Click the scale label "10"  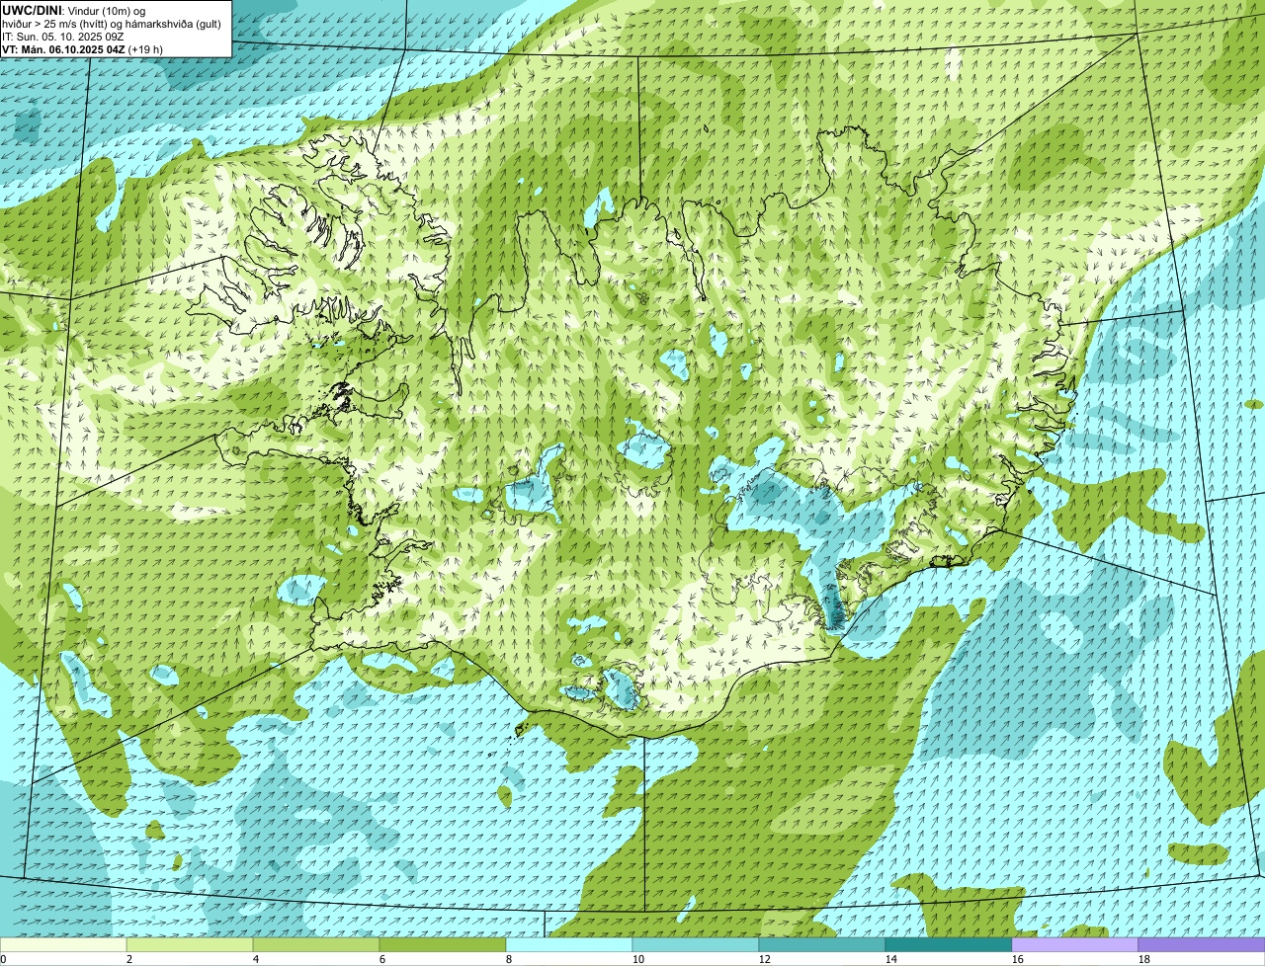[x=638, y=959]
